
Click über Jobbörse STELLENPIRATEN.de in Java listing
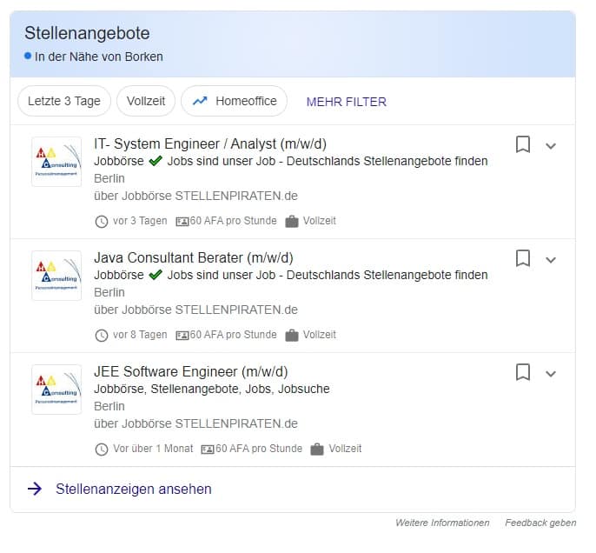coord(195,310)
